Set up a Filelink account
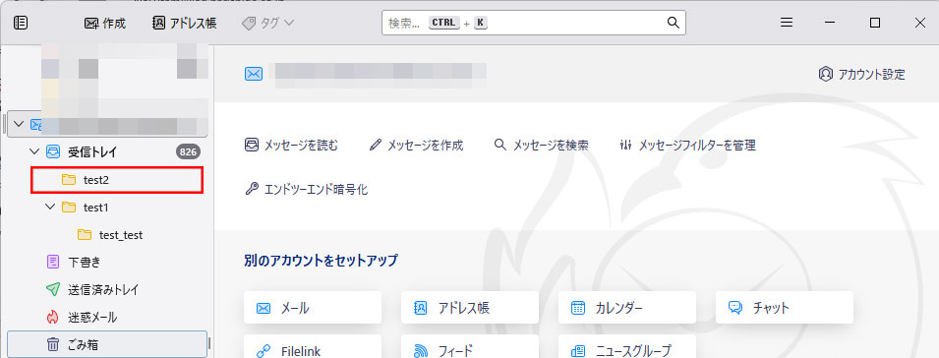Screen dimensions: 939x358 pyautogui.click(x=313, y=347)
